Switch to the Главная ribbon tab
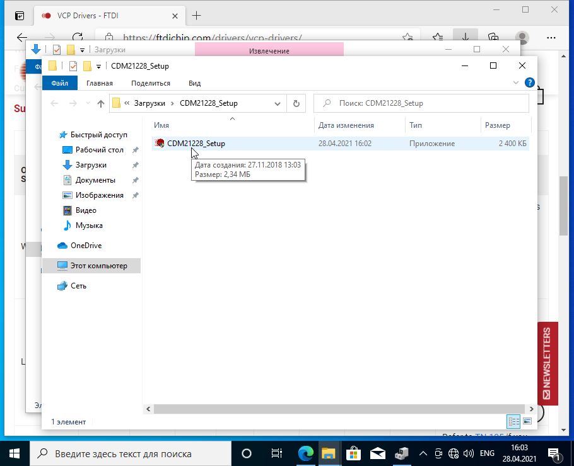The width and height of the screenshot is (574, 466). 100,83
